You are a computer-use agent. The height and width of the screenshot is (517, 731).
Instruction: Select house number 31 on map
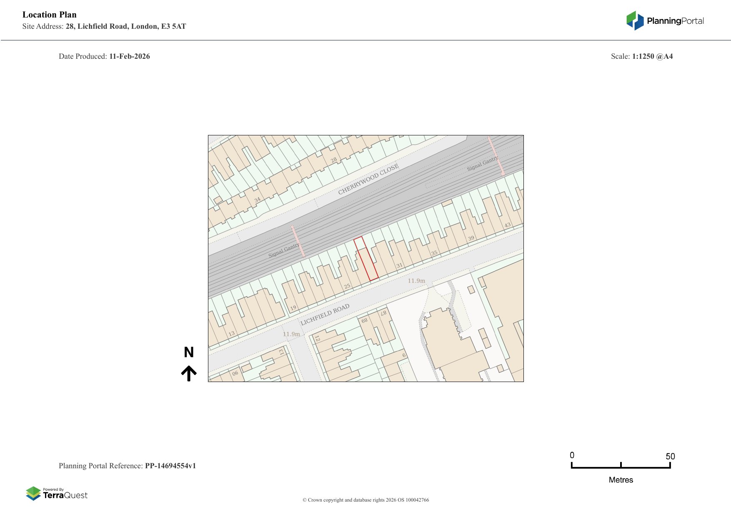coord(399,265)
